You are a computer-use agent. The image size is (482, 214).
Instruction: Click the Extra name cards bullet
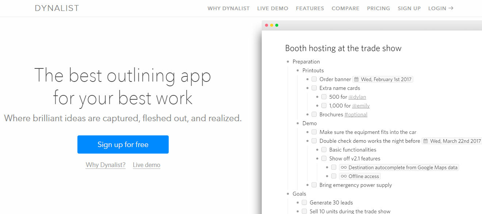point(308,88)
